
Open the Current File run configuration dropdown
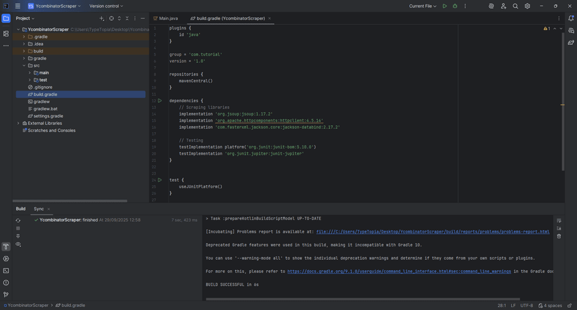tap(422, 6)
